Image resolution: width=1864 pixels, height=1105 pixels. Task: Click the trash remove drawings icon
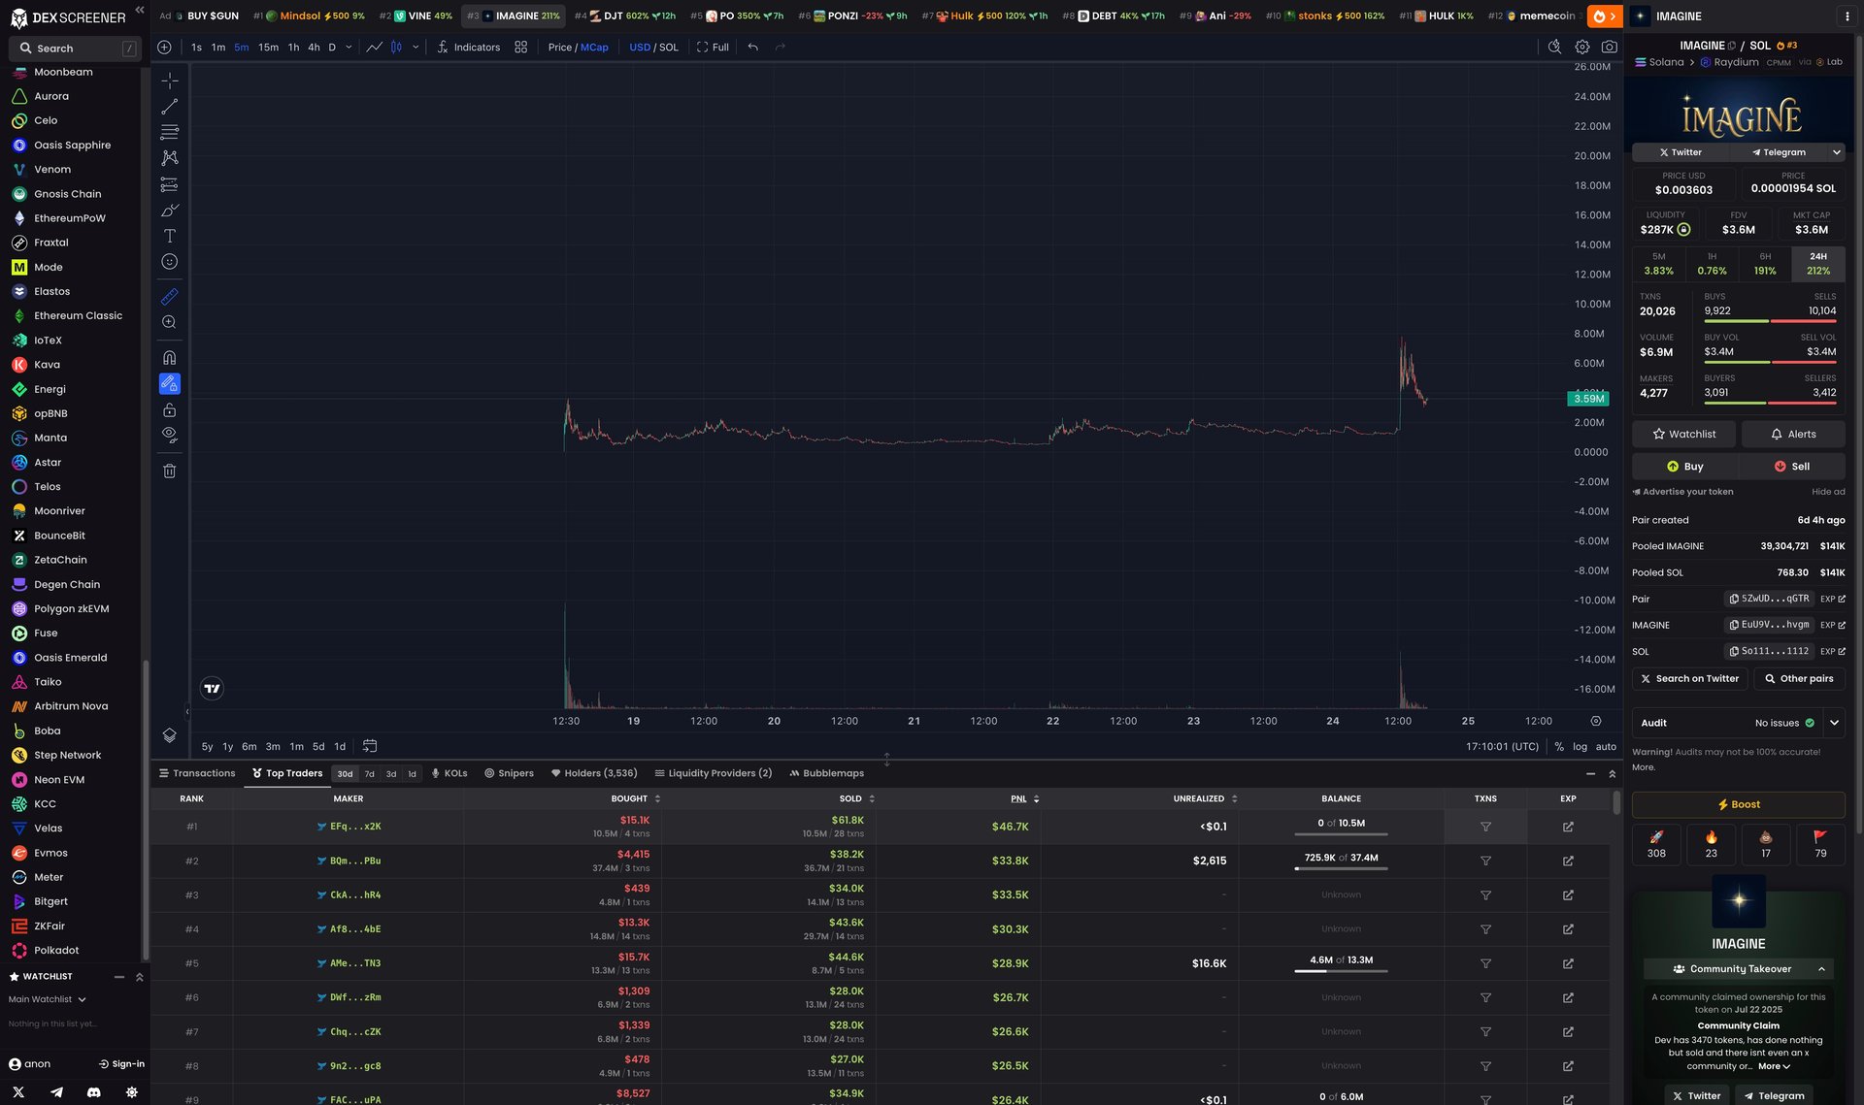[x=169, y=471]
